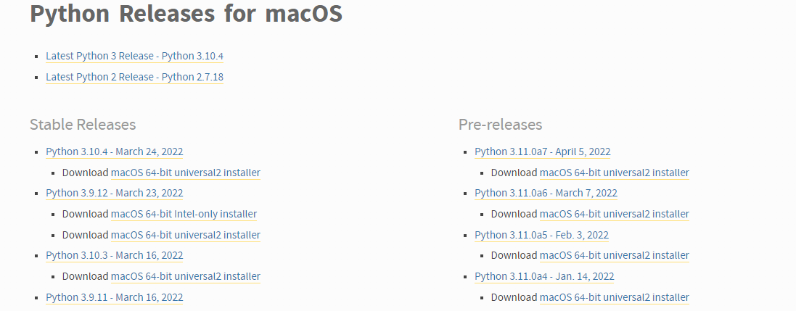Screen dimensions: 796x311
Task: Open Python 3.9.11 - March 16, 2022 link
Action: click(114, 297)
